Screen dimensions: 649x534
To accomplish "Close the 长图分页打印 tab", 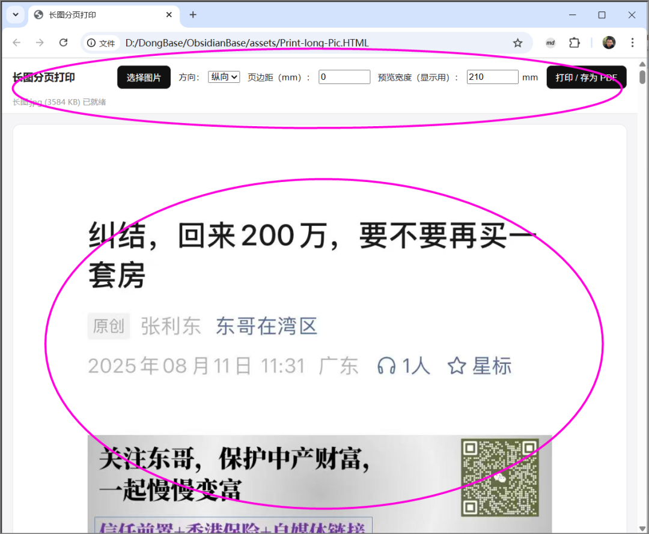I will click(169, 15).
